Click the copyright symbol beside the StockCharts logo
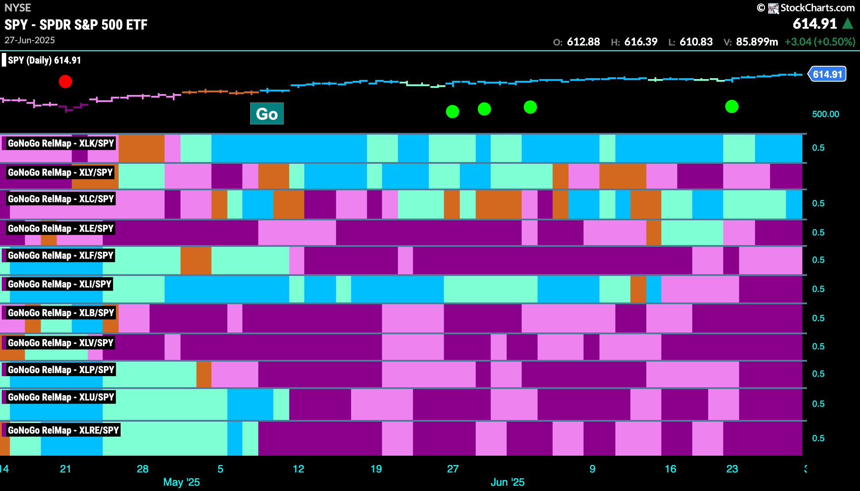Screen dimensions: 860x491 (x=761, y=8)
